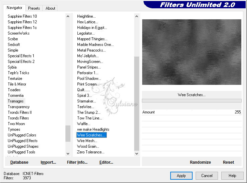Choose the Tow The Line... filter

pos(89,118)
